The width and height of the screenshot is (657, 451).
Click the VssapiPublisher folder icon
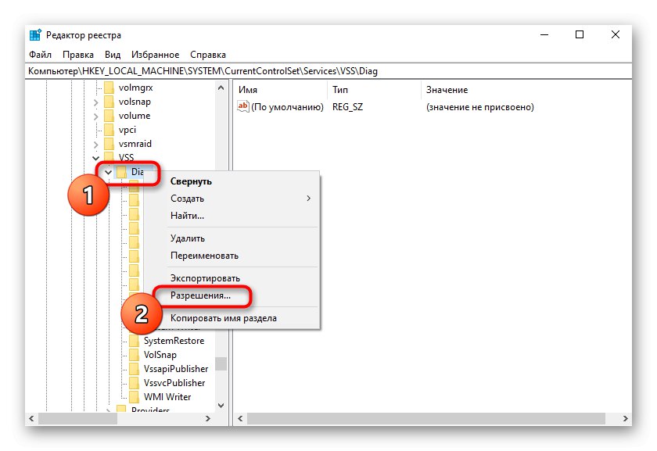tap(134, 369)
